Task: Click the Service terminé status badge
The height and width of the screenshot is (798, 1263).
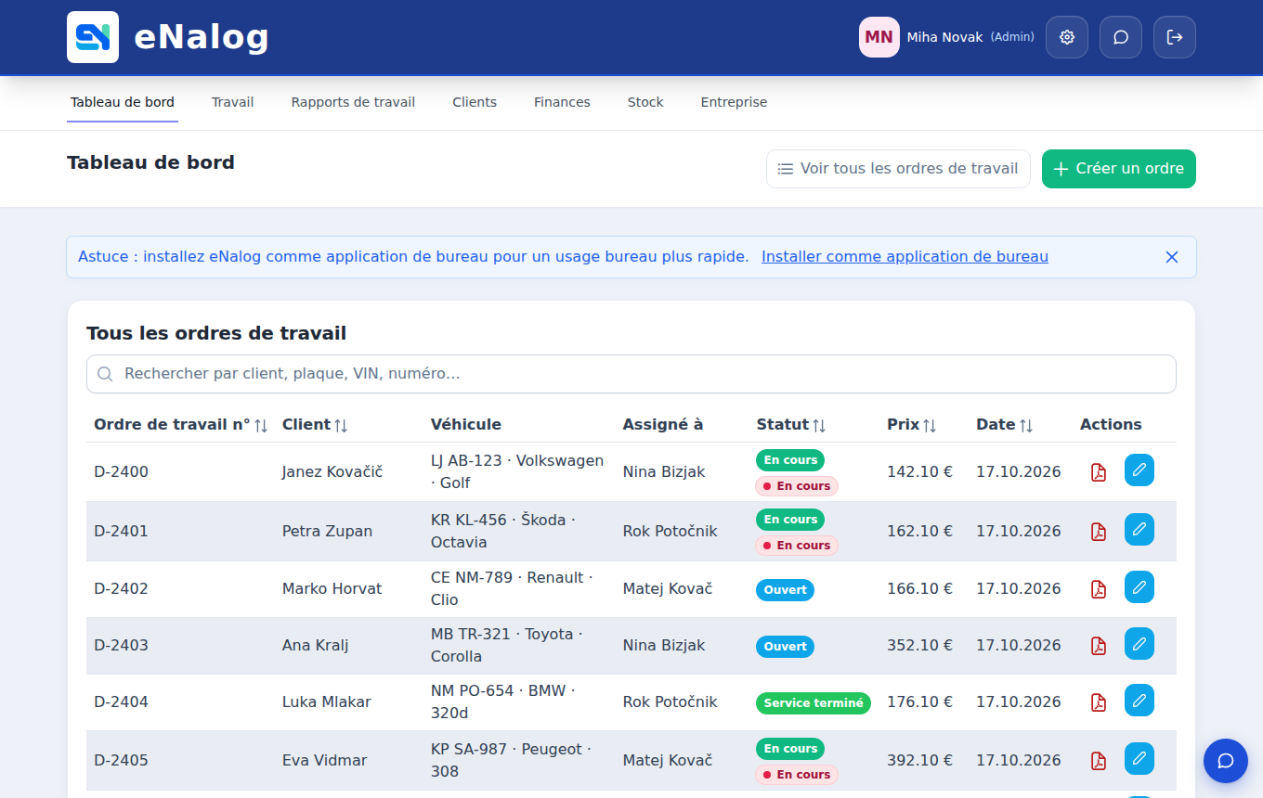Action: (x=814, y=703)
